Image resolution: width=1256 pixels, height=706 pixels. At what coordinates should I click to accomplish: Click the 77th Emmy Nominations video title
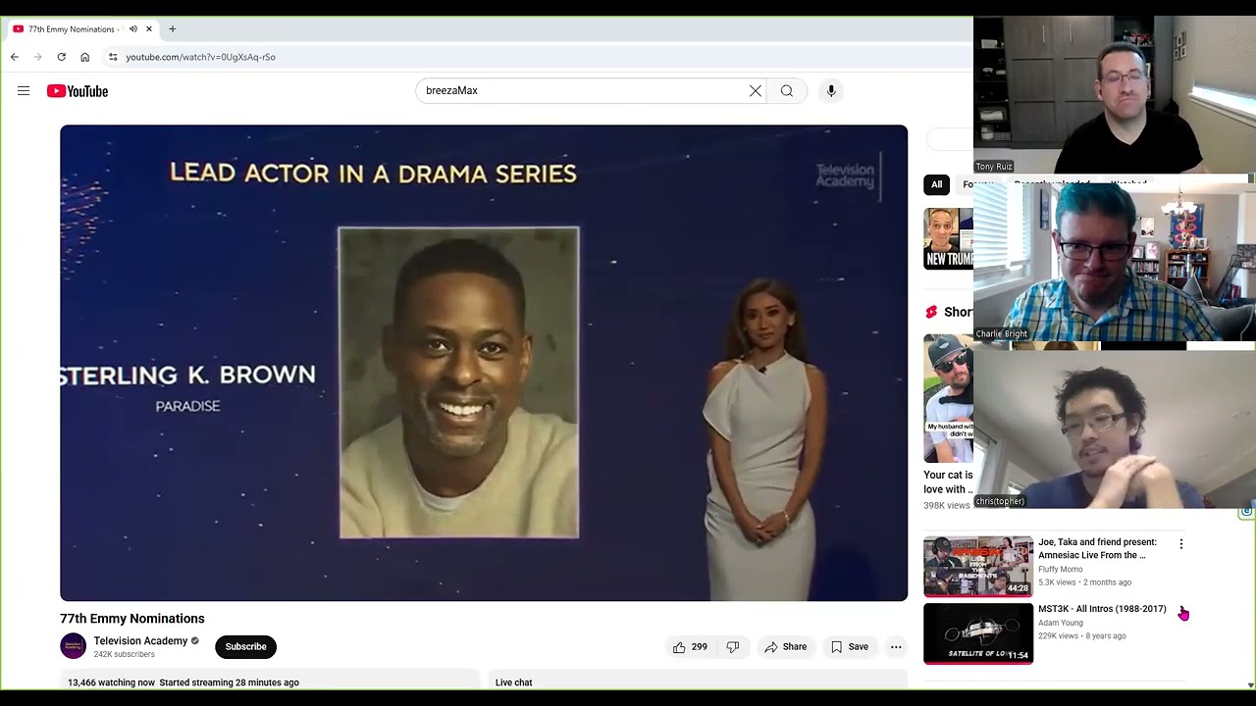[x=132, y=619]
